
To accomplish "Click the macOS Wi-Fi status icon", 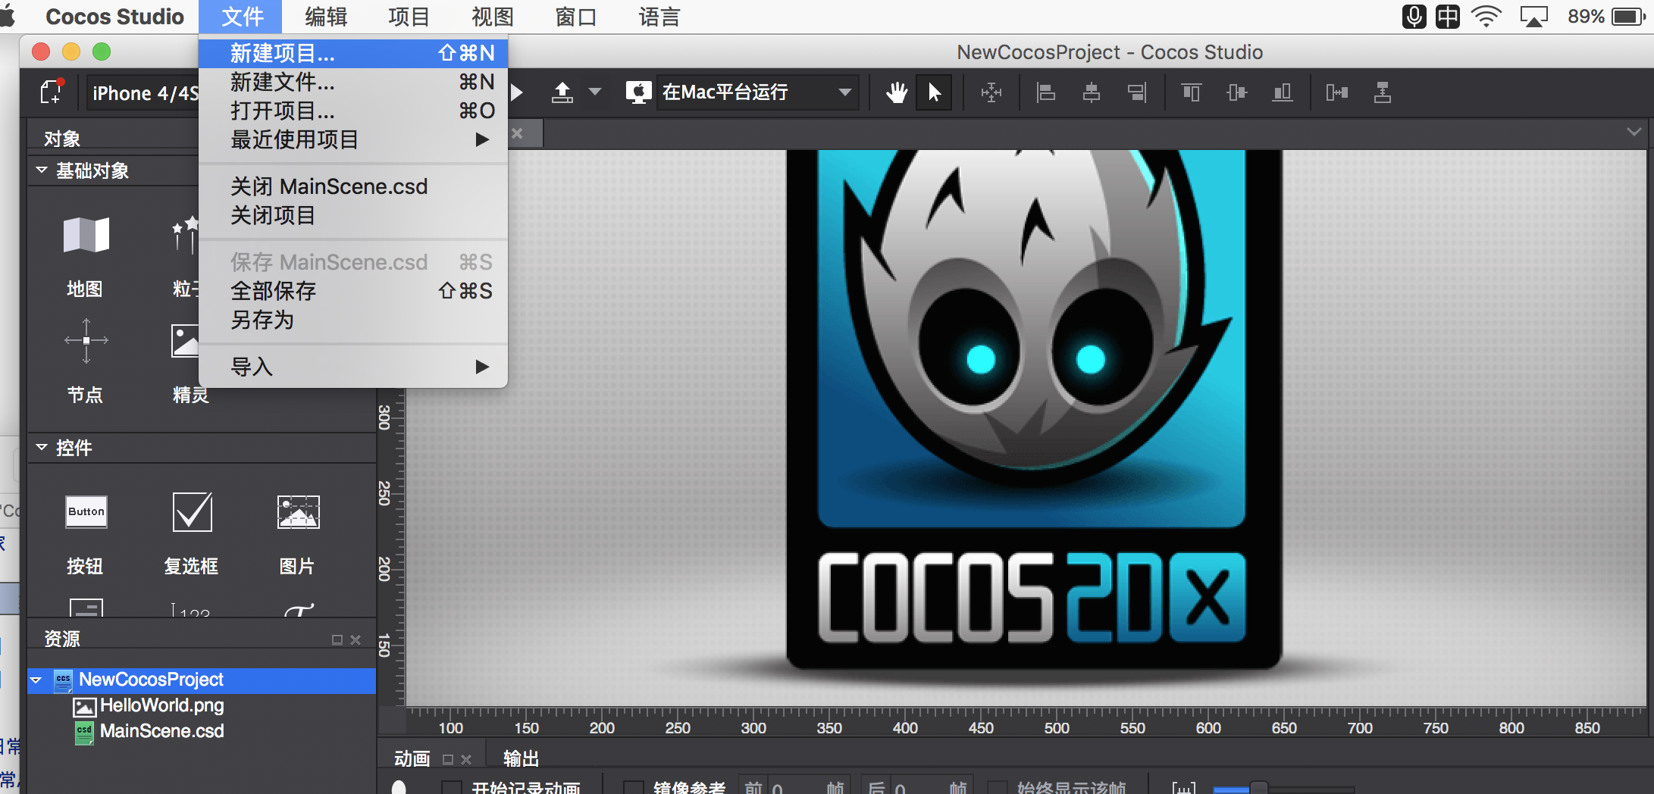I will [1486, 17].
